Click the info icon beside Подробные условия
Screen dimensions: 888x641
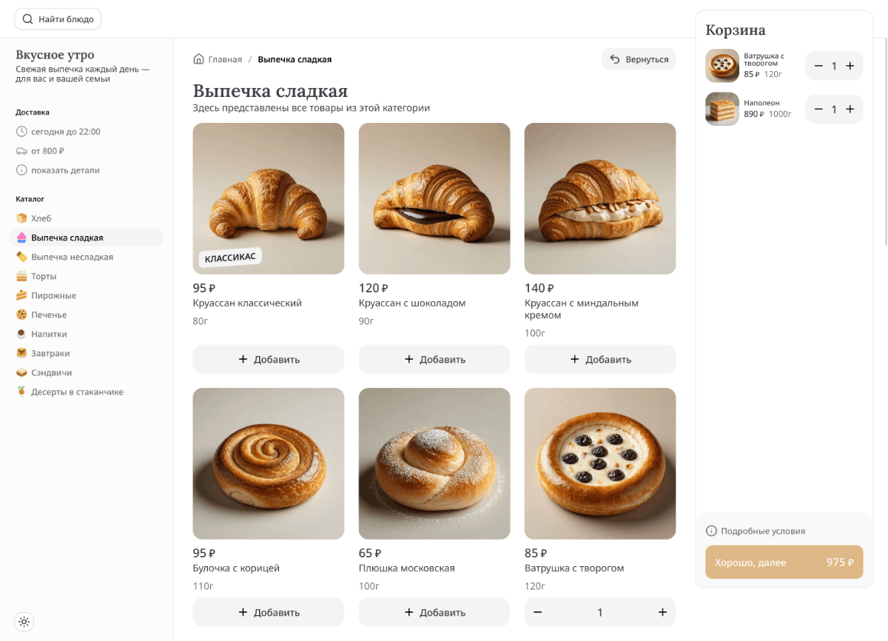point(711,531)
